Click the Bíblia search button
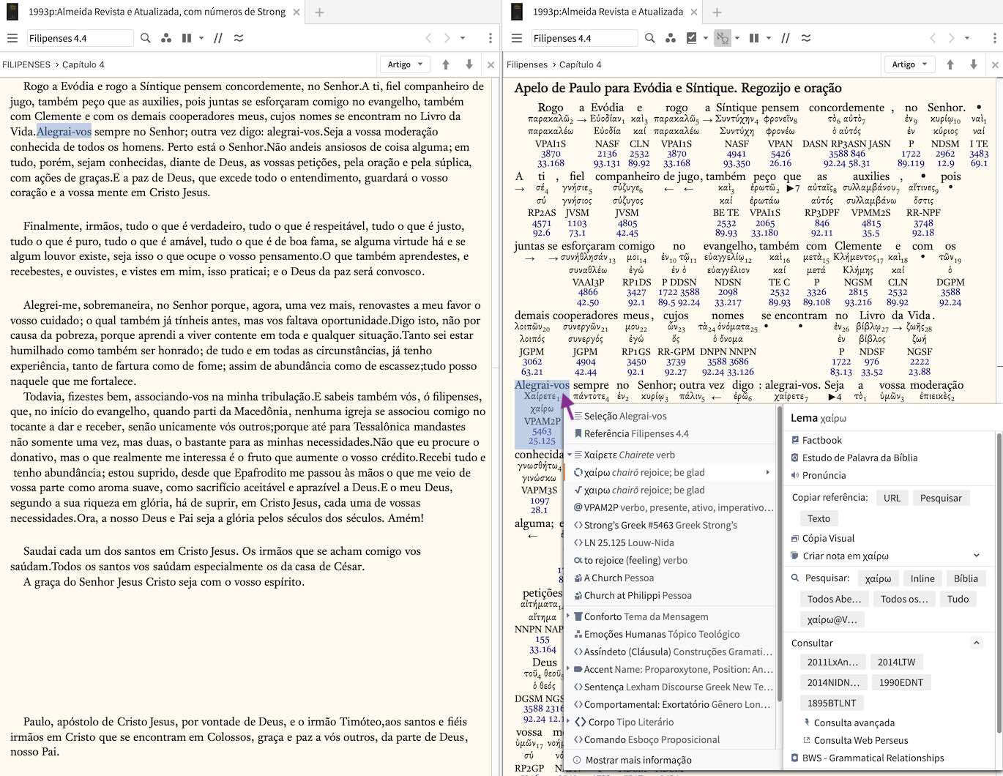 point(966,578)
